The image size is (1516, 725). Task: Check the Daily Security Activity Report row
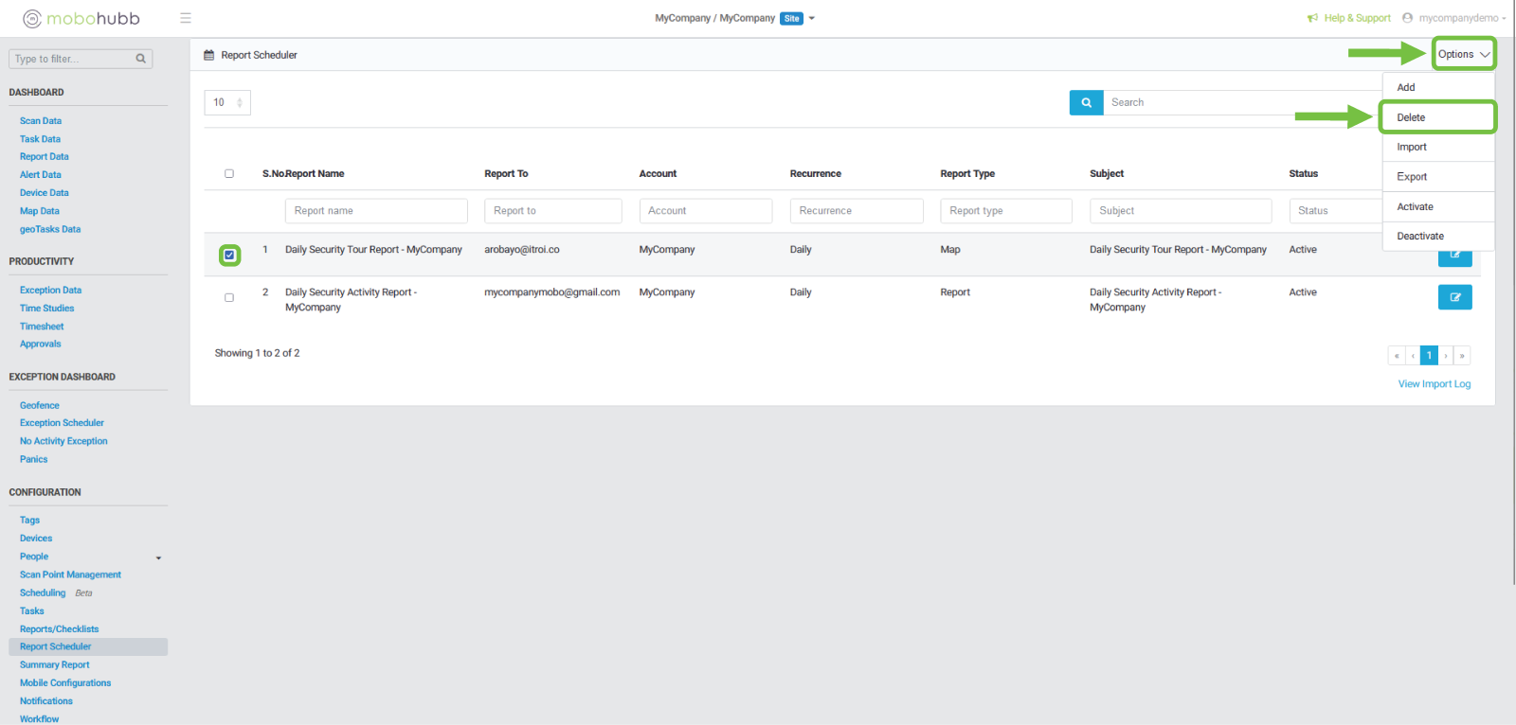coord(229,297)
